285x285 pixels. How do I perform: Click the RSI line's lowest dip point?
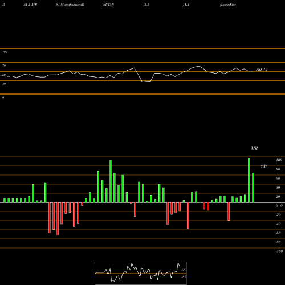tap(143, 82)
